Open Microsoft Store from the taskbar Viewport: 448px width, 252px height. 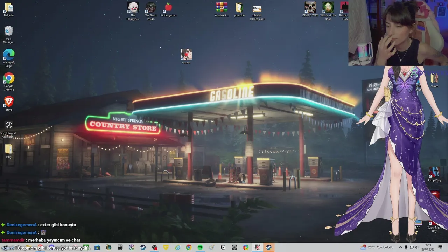click(x=97, y=247)
